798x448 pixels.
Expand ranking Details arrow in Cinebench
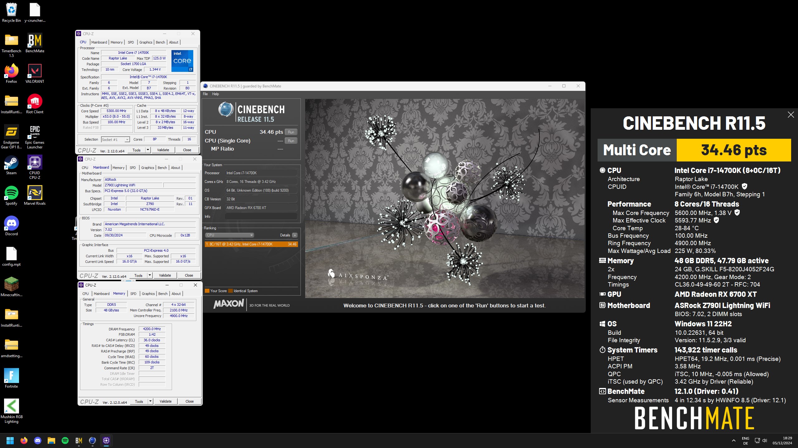tap(295, 235)
